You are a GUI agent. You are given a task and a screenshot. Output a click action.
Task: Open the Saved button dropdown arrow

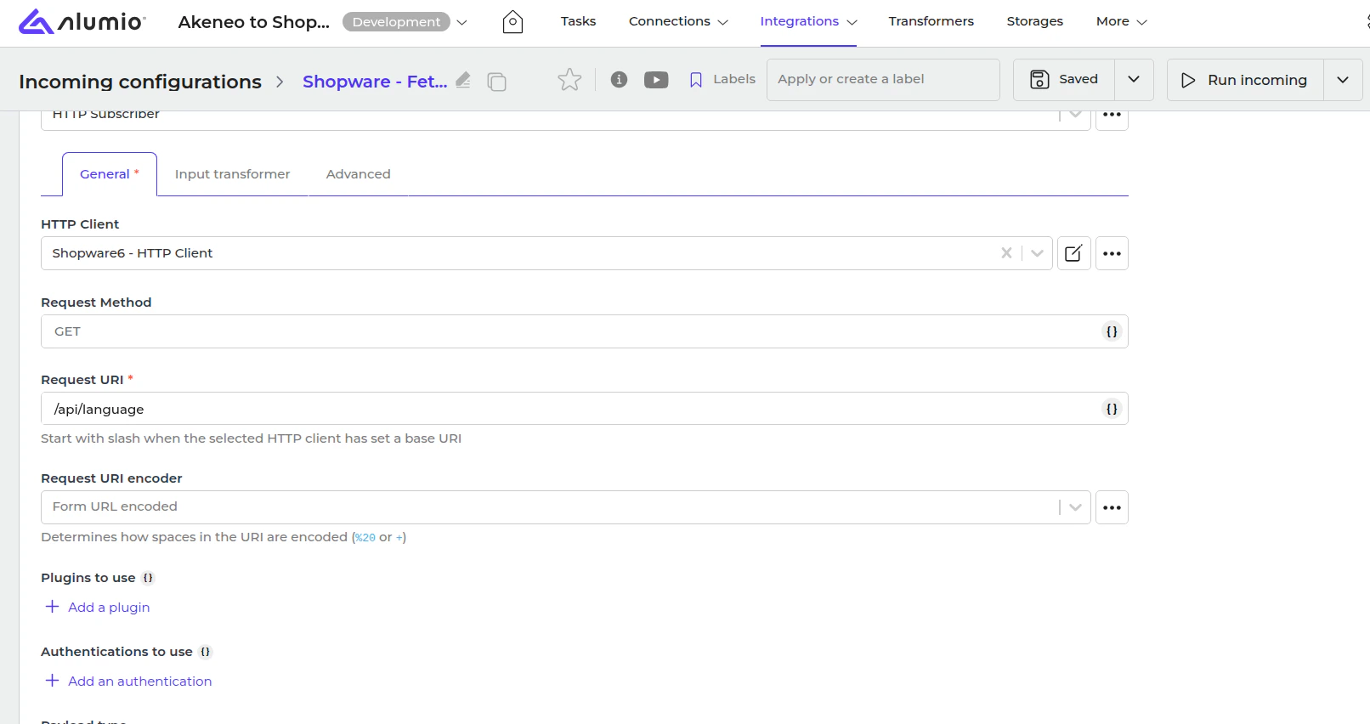(1134, 80)
